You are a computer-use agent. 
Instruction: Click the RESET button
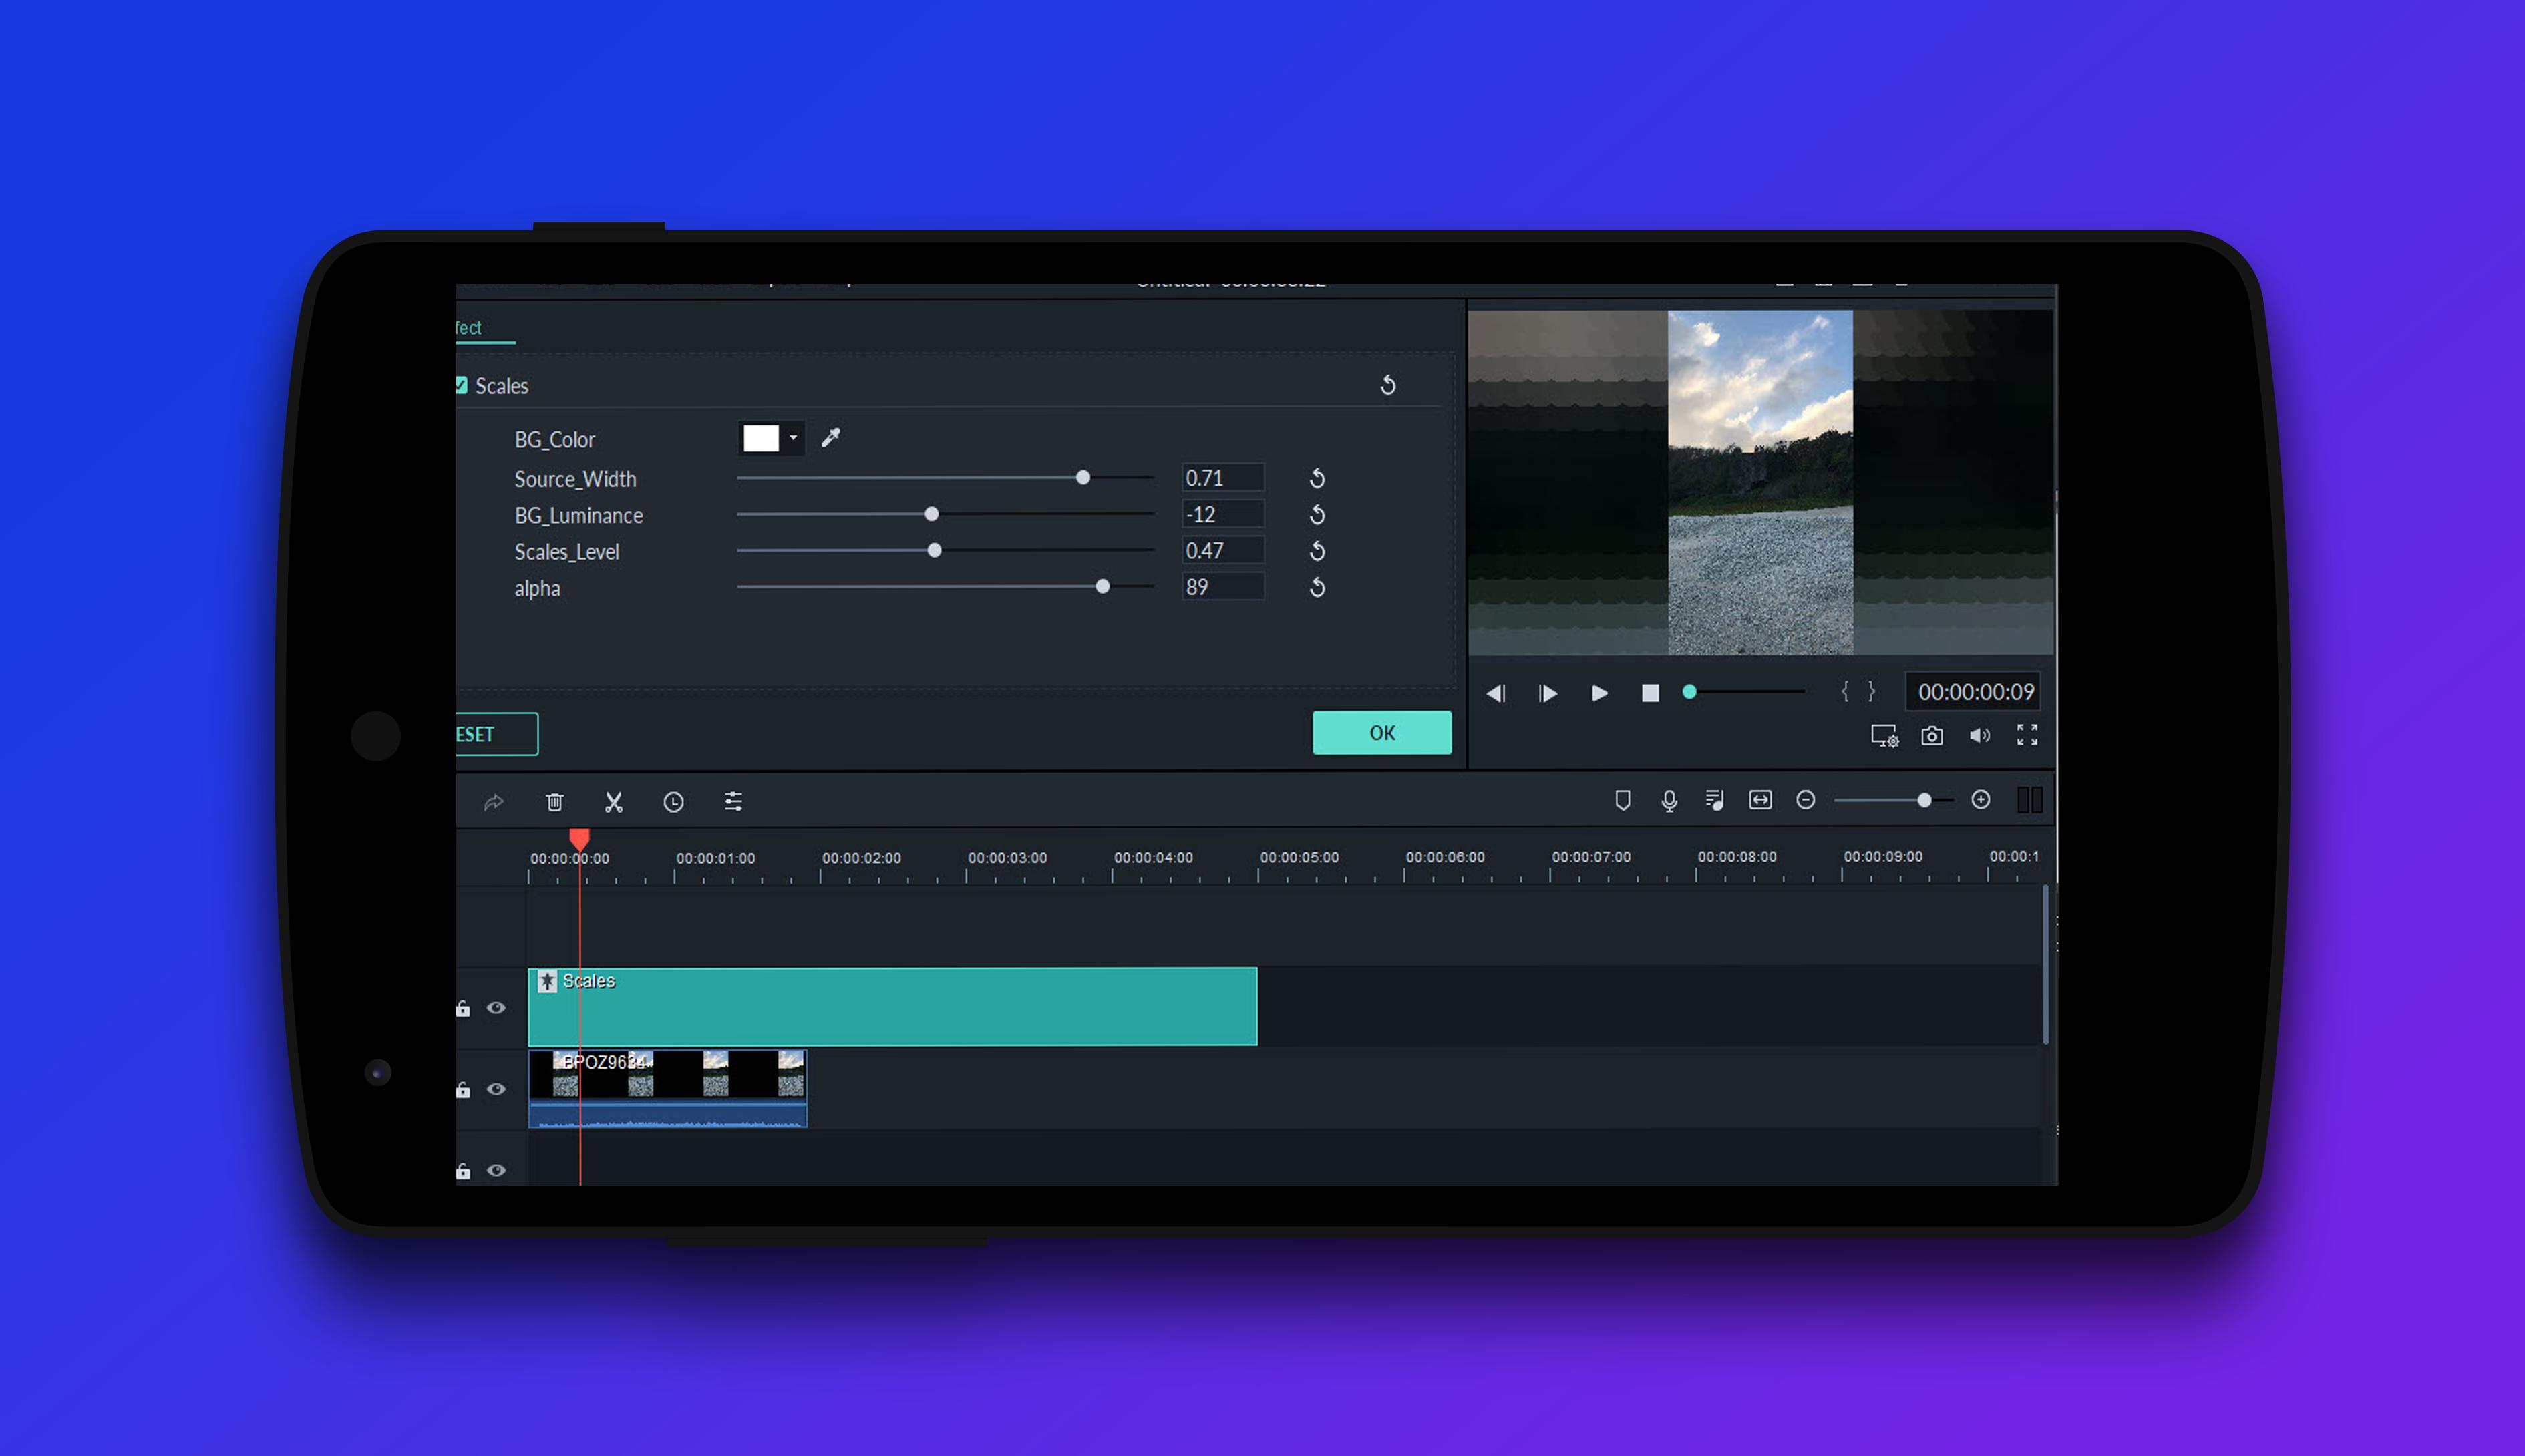[497, 734]
